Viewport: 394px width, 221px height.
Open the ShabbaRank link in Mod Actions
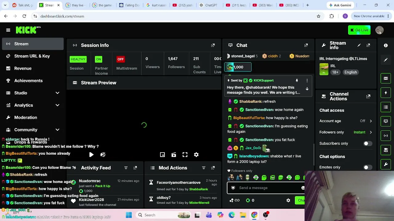199,189
